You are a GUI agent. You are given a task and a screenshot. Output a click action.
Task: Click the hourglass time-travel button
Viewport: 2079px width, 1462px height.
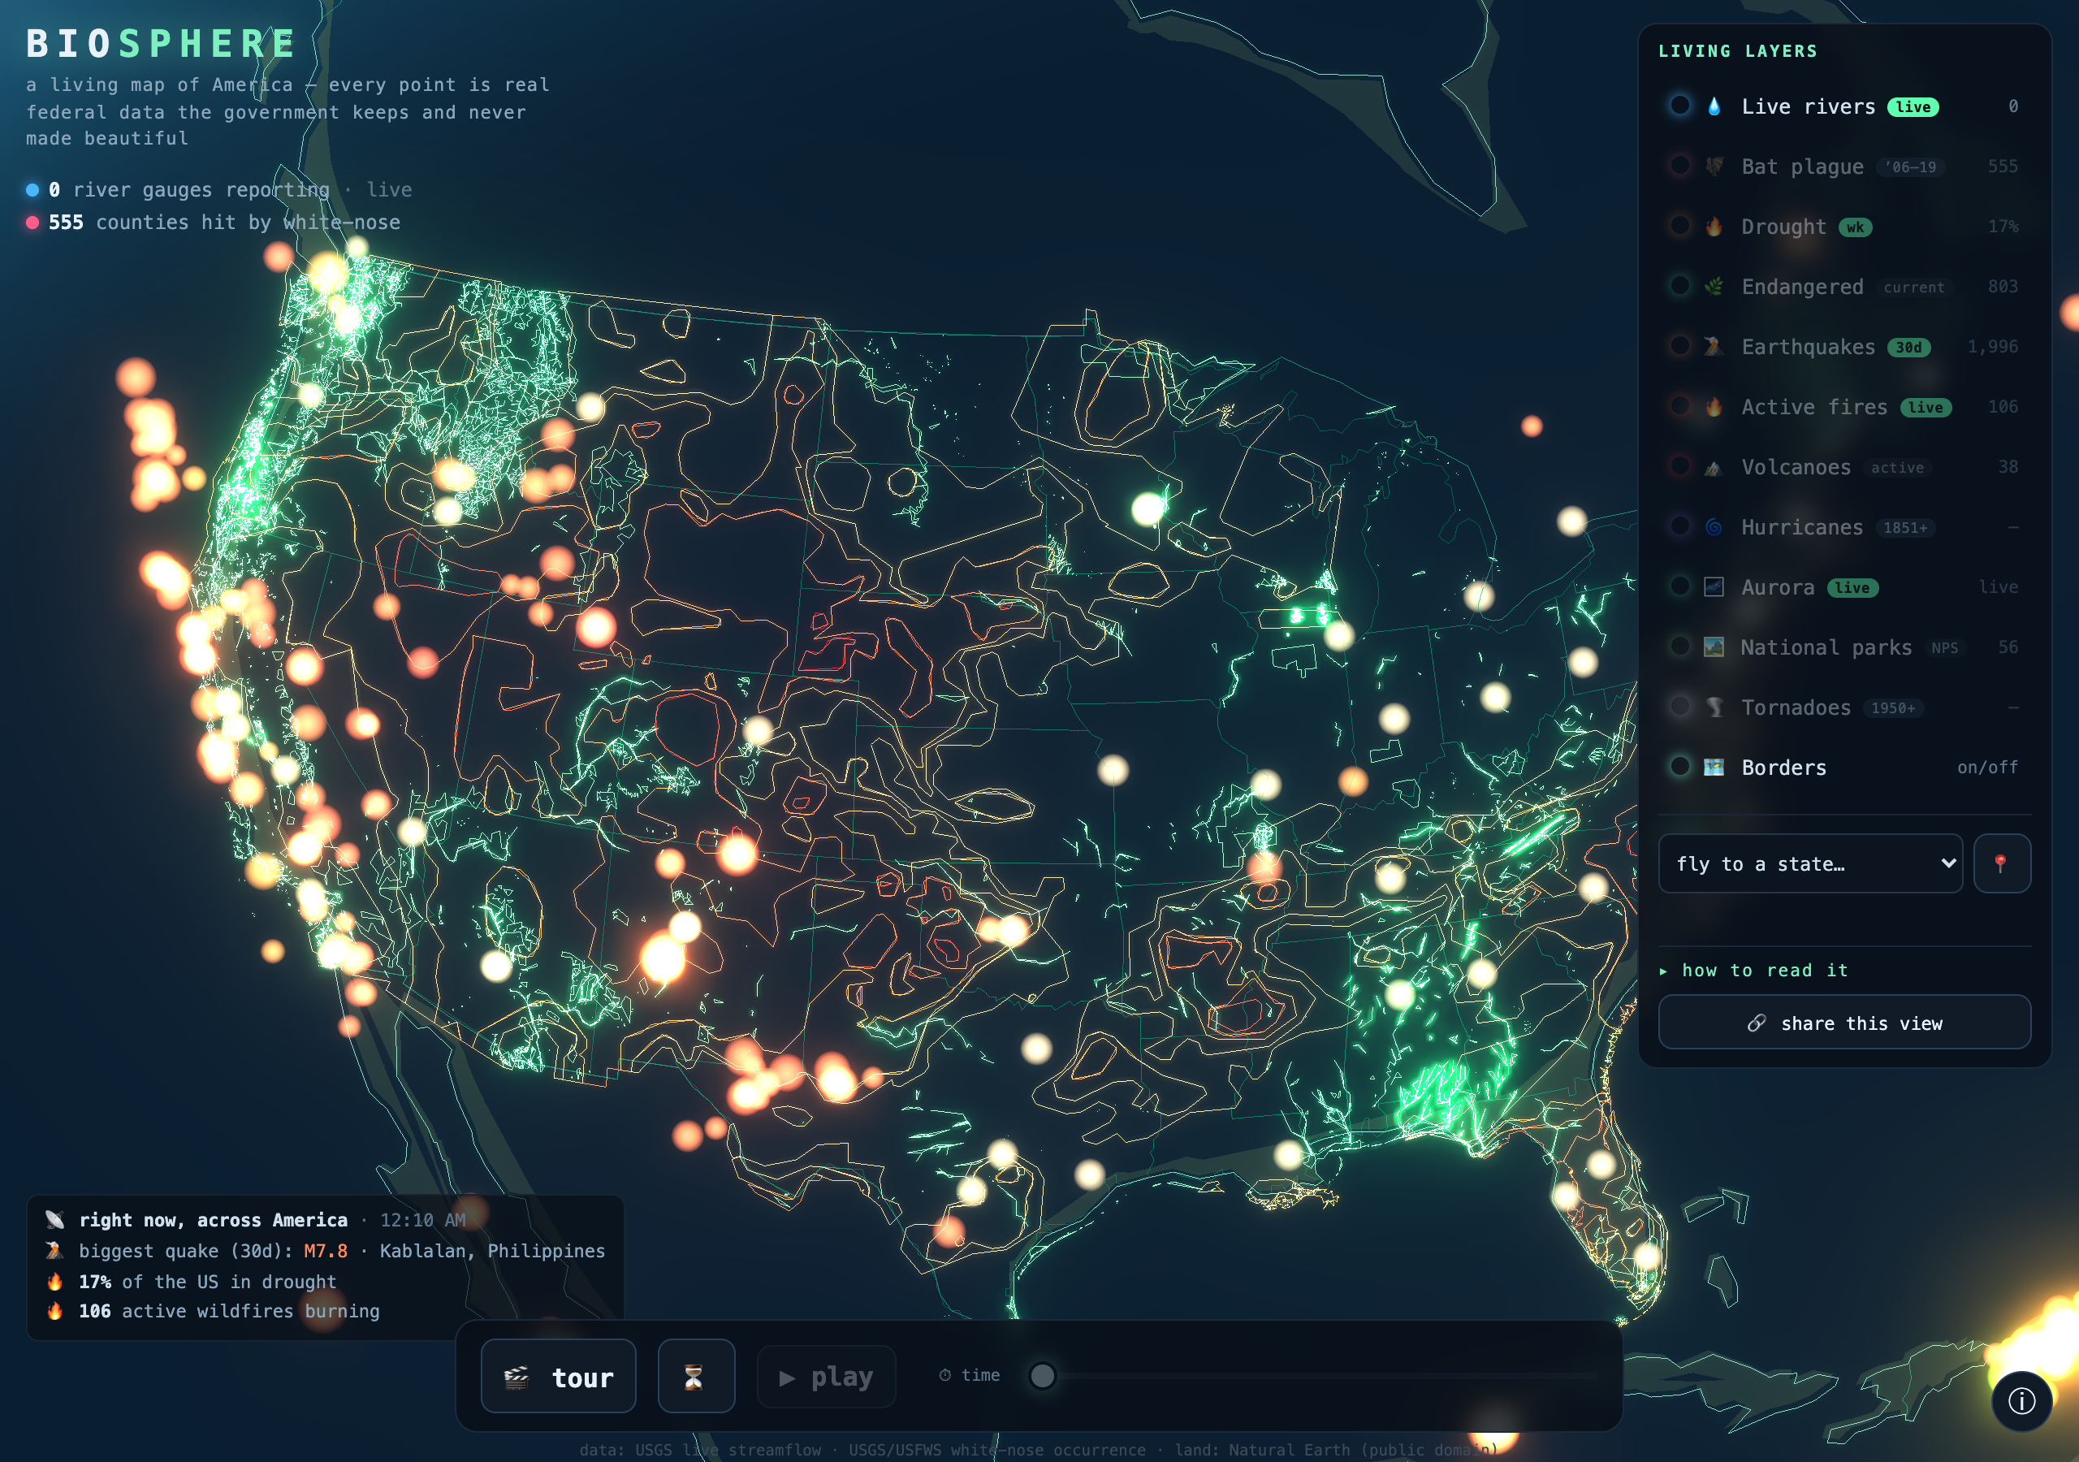click(x=695, y=1376)
